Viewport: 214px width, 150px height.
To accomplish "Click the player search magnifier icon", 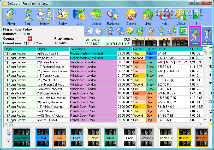I will 111,31.
